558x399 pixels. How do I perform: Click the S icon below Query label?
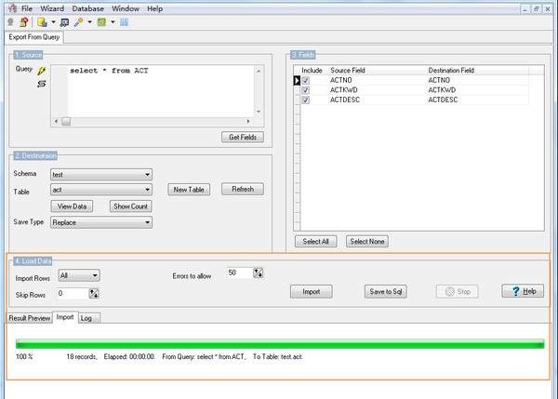point(41,84)
